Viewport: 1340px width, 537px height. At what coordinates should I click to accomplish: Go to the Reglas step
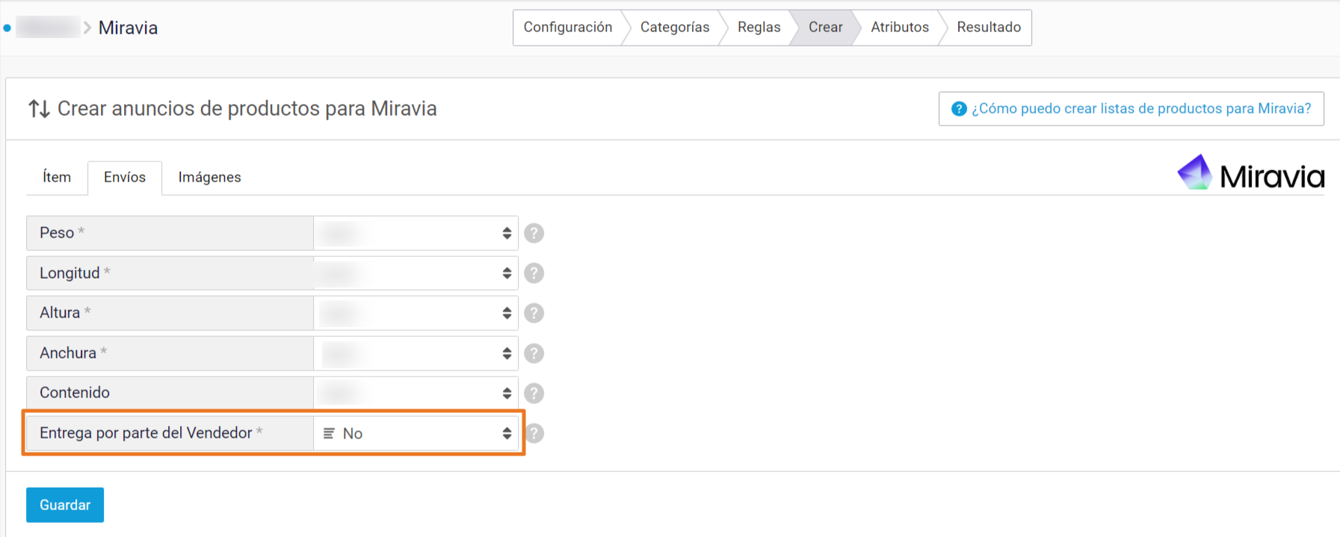pos(759,28)
